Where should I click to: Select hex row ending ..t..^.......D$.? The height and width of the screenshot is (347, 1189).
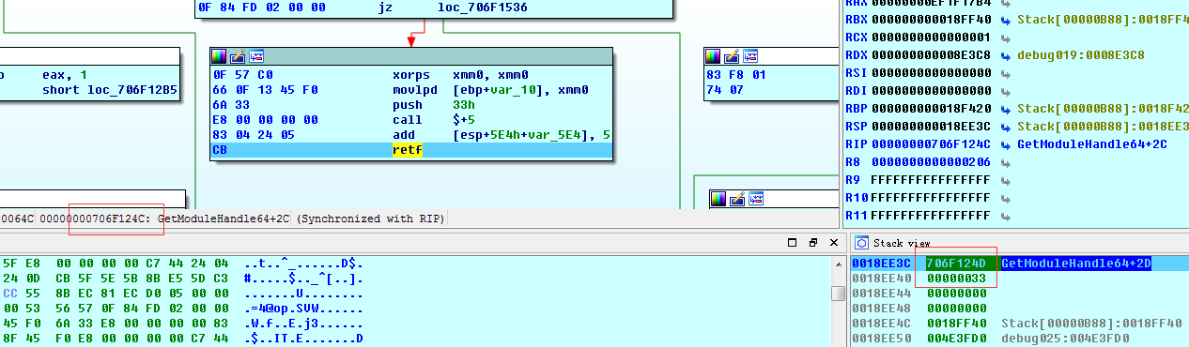click(181, 264)
